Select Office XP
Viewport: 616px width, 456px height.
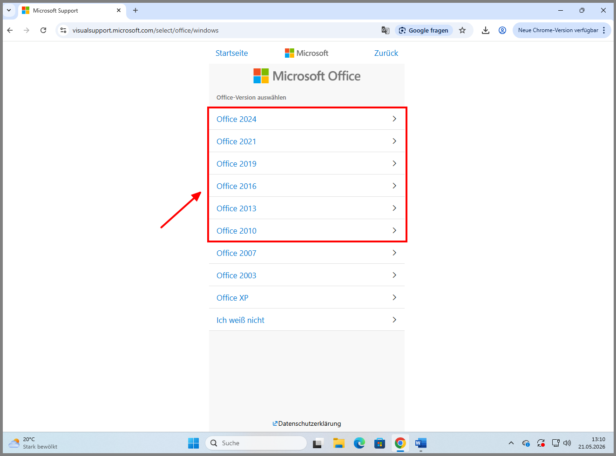click(x=307, y=297)
